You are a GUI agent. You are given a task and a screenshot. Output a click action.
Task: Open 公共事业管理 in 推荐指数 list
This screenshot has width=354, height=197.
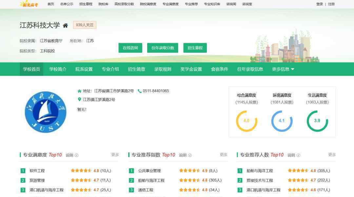pos(149,171)
